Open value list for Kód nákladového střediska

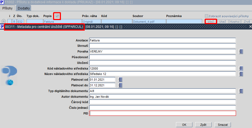point(241,68)
